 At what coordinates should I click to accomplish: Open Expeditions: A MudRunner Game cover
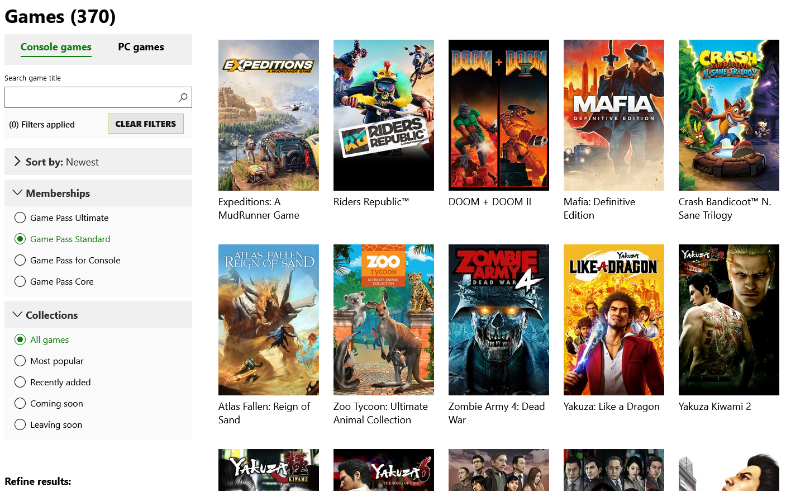tap(269, 115)
